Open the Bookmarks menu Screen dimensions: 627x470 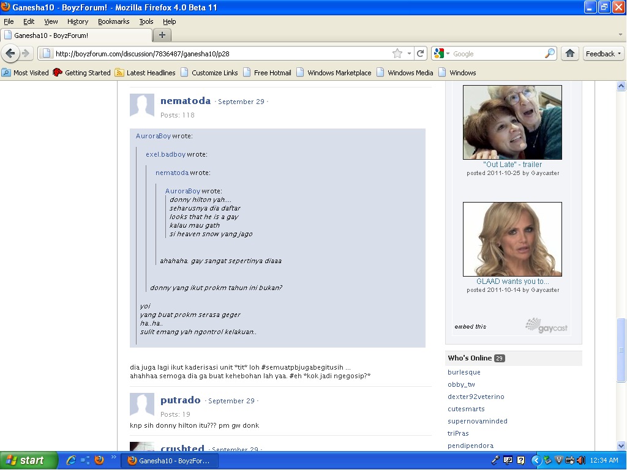113,21
